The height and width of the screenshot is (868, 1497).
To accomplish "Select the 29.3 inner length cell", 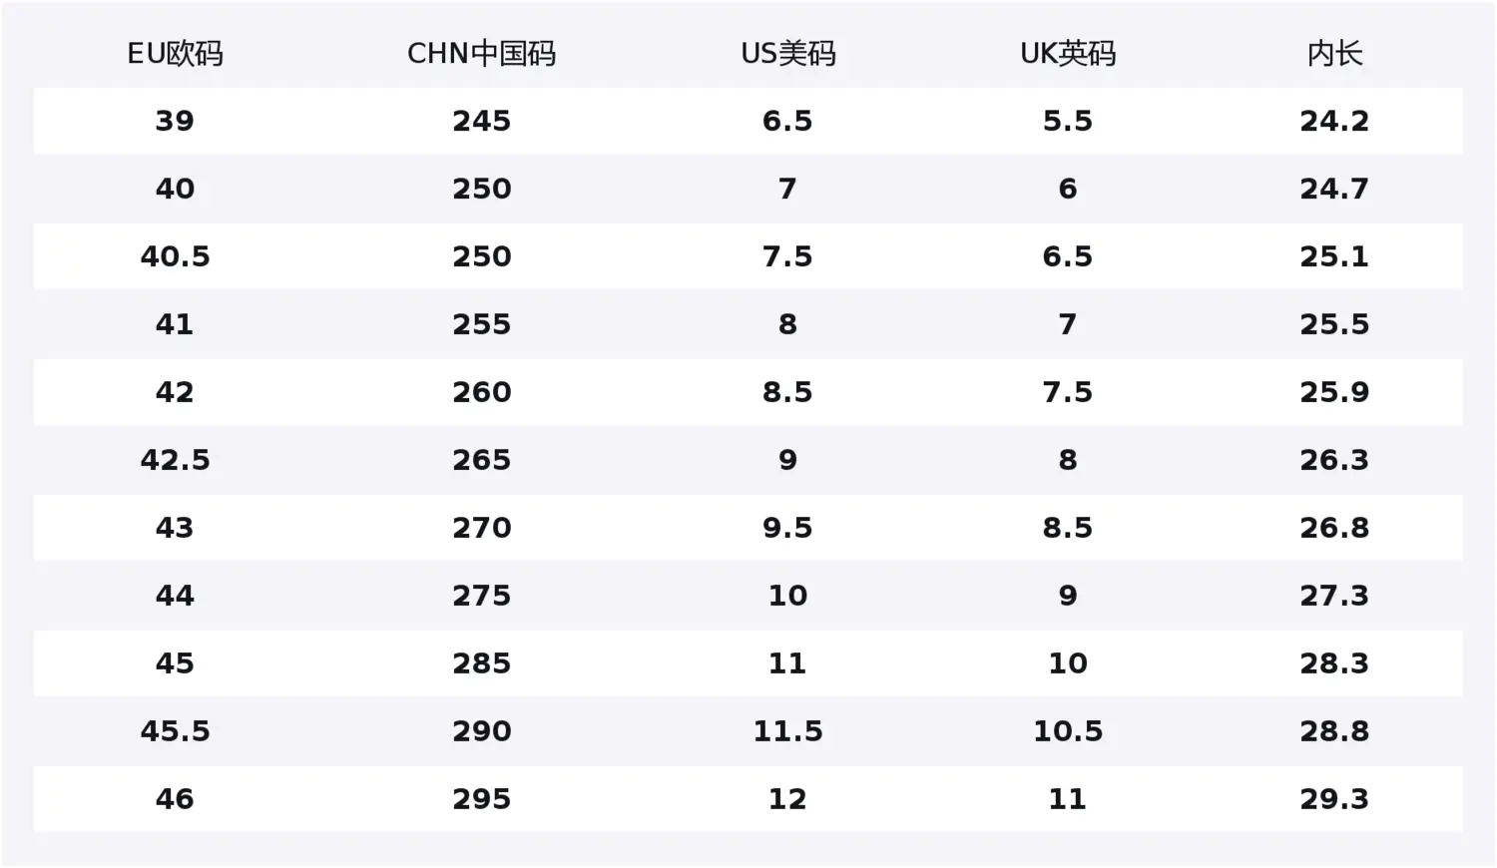I will pos(1334,799).
